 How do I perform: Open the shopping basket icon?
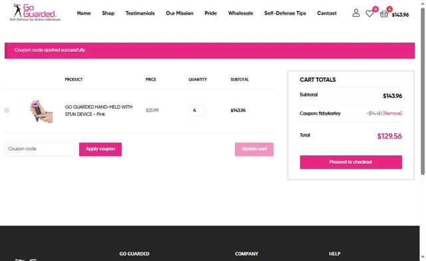tap(384, 13)
